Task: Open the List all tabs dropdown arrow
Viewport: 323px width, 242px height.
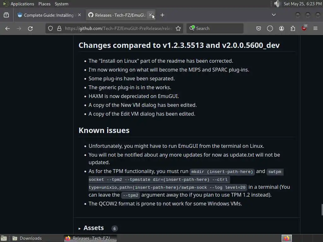Action: click(273, 15)
